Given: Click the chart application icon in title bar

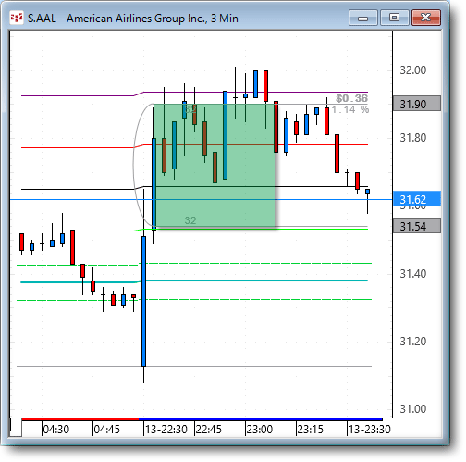Looking at the screenshot, I should coord(17,18).
